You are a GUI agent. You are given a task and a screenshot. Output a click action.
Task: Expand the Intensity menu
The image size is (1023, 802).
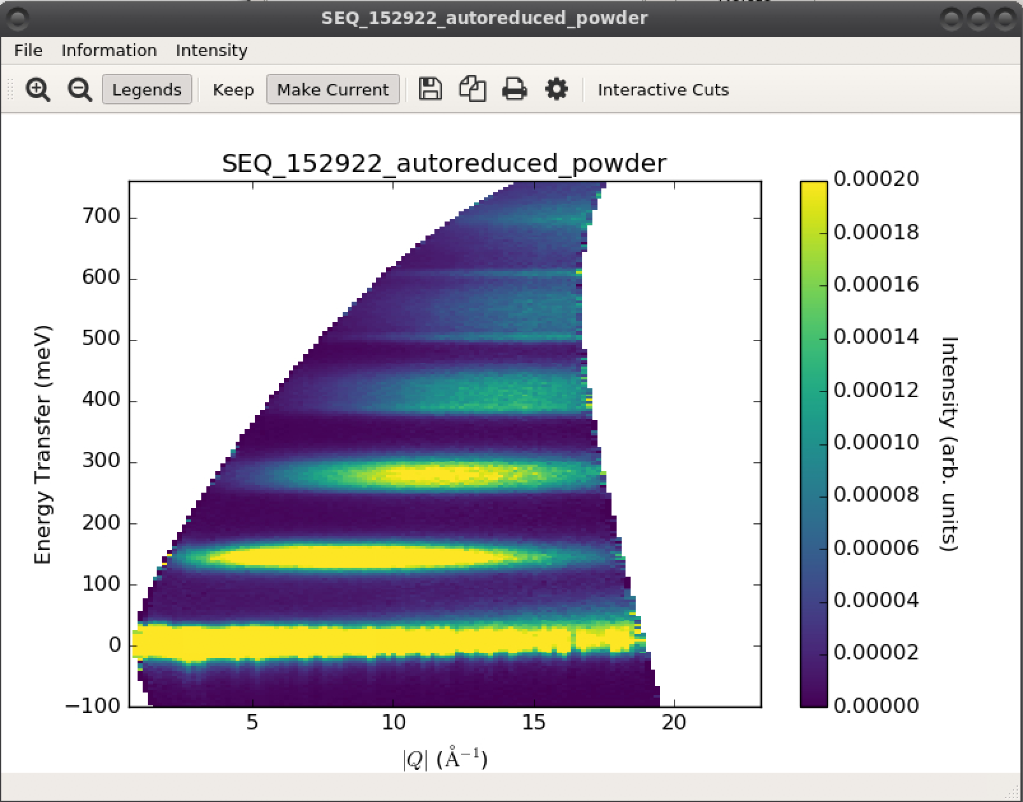211,50
